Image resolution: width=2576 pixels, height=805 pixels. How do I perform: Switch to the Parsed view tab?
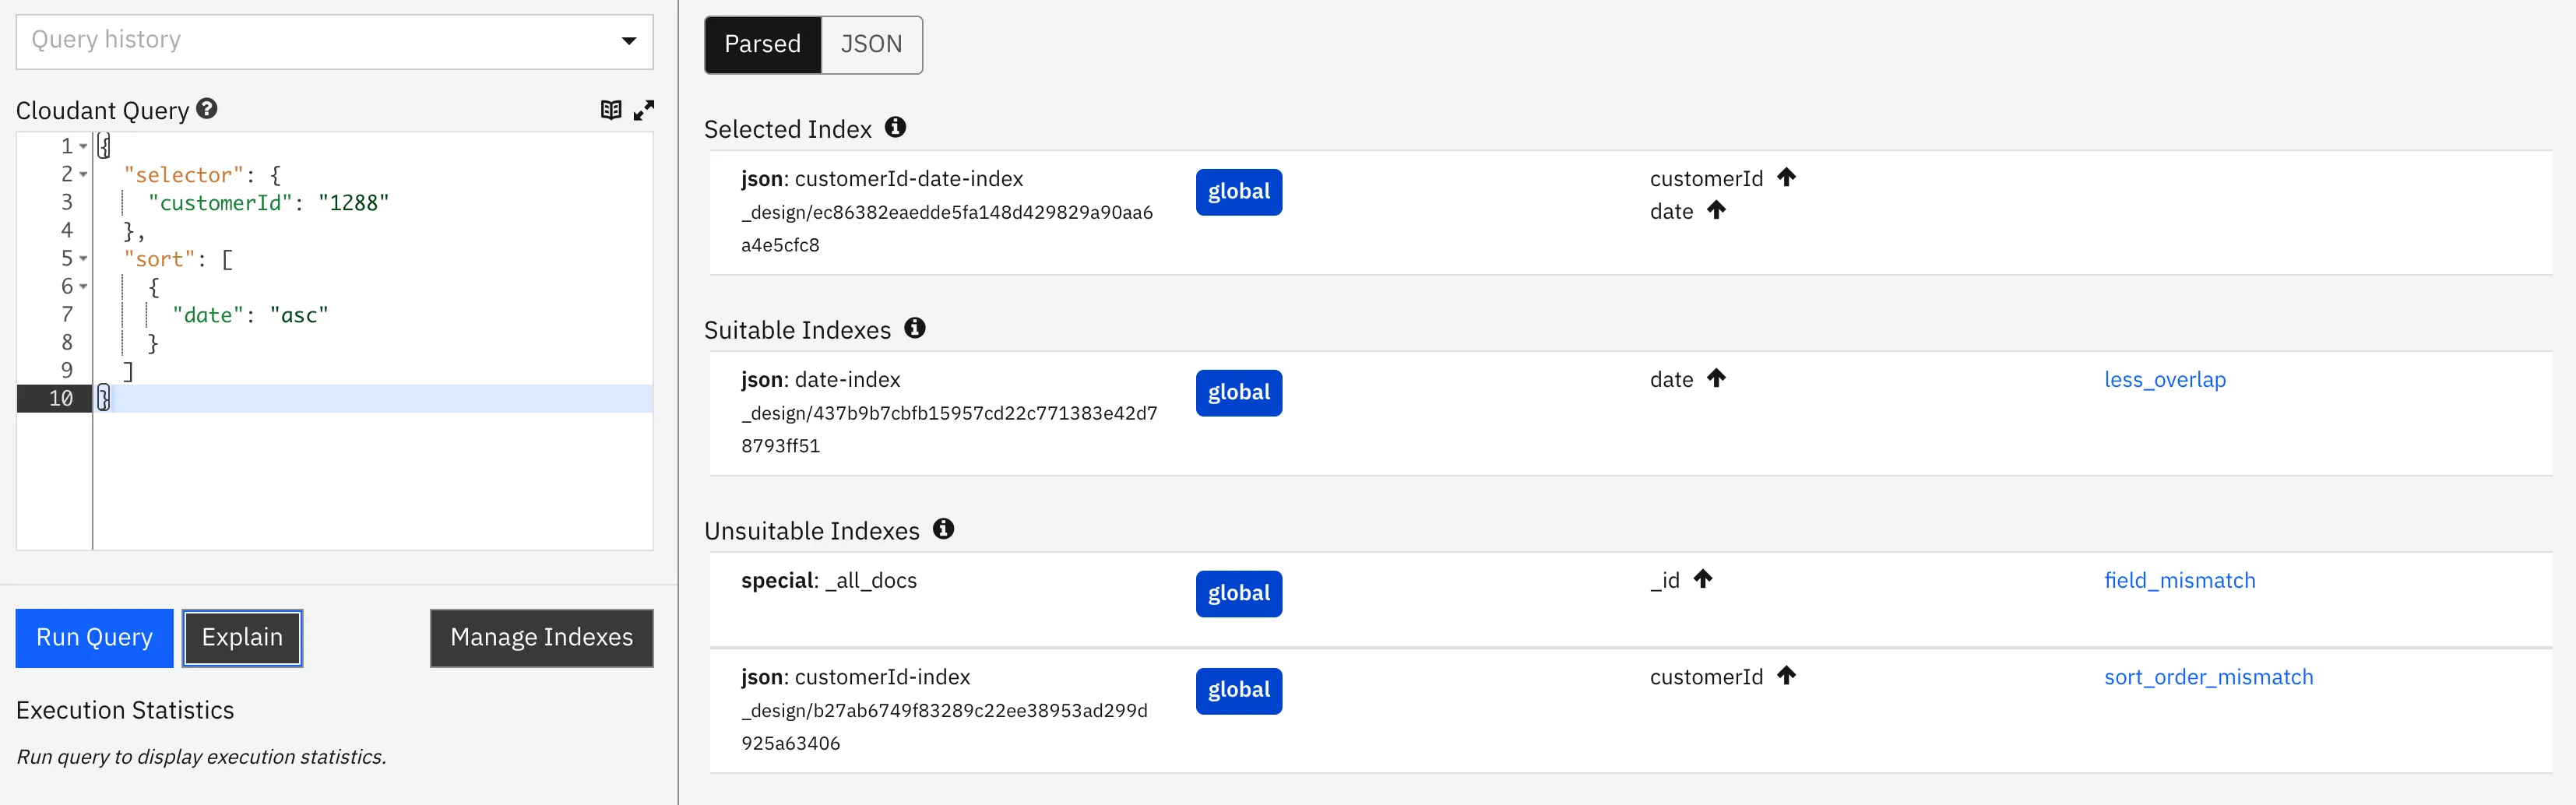pyautogui.click(x=762, y=44)
